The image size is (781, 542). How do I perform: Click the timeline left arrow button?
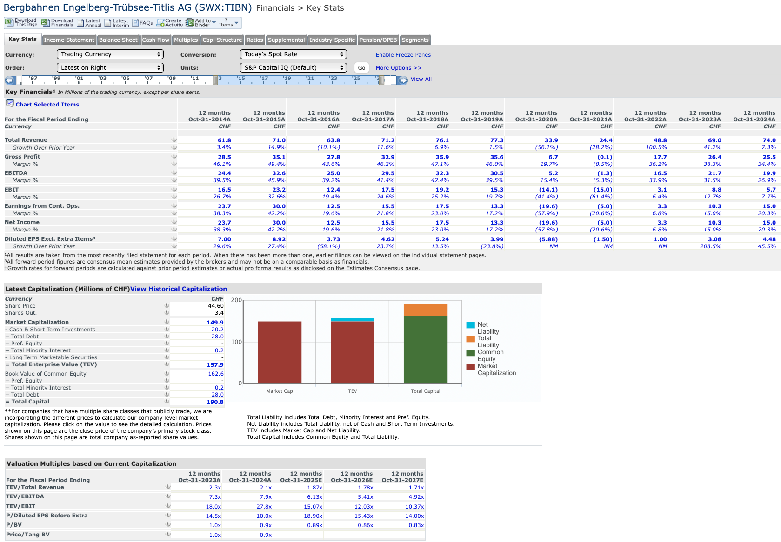pyautogui.click(x=10, y=80)
